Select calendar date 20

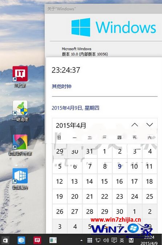coord(74,196)
